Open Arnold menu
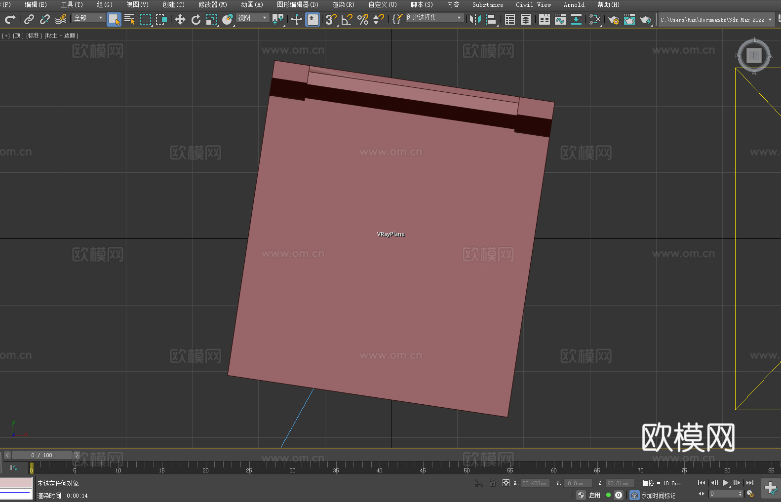781x502 pixels. 574,4
